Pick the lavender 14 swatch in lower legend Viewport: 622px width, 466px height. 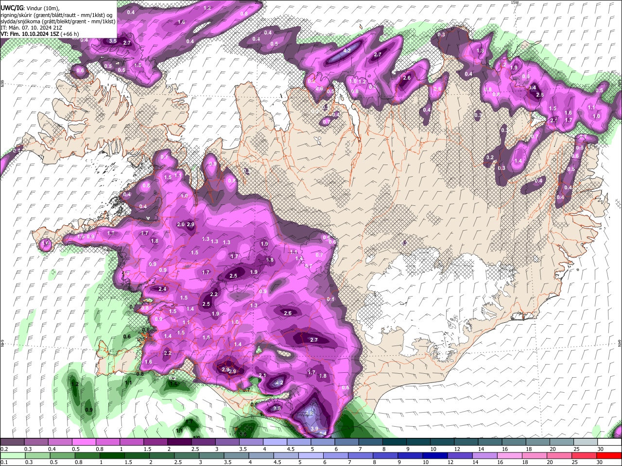pos(484,455)
